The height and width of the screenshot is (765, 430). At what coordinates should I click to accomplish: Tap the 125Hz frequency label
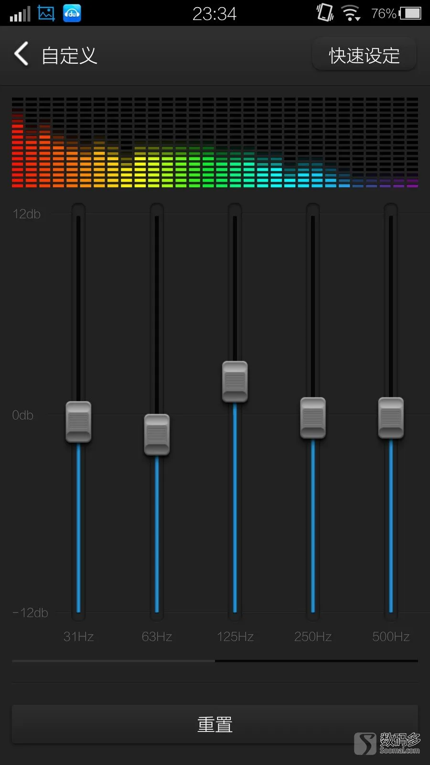[235, 637]
